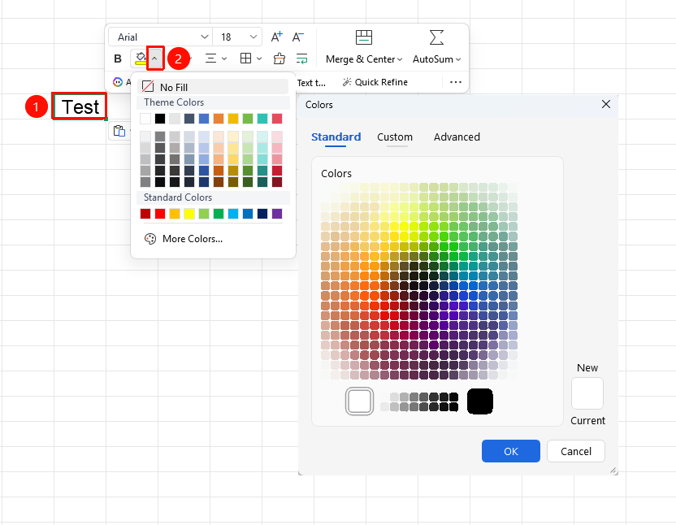Click the AutoSum sigma icon
This screenshot has width=676, height=525.
pyautogui.click(x=436, y=37)
